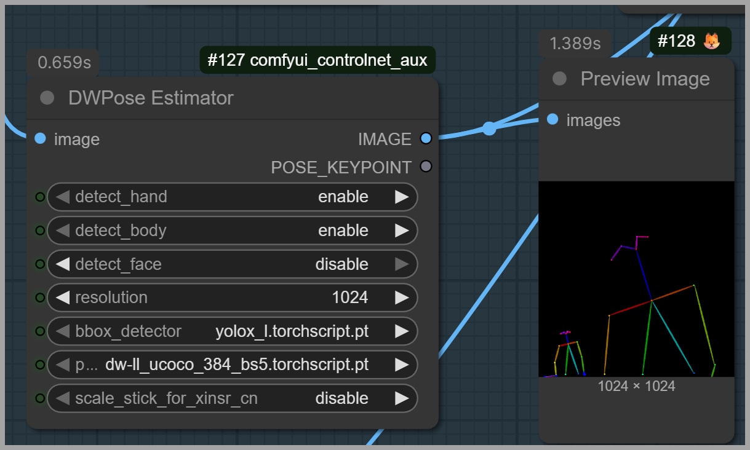This screenshot has width=750, height=450.
Task: Click the #127 comfyui_controlnet_aux badge
Action: (x=317, y=60)
